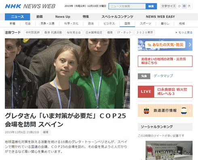Click the red LIVE badge

(146, 92)
